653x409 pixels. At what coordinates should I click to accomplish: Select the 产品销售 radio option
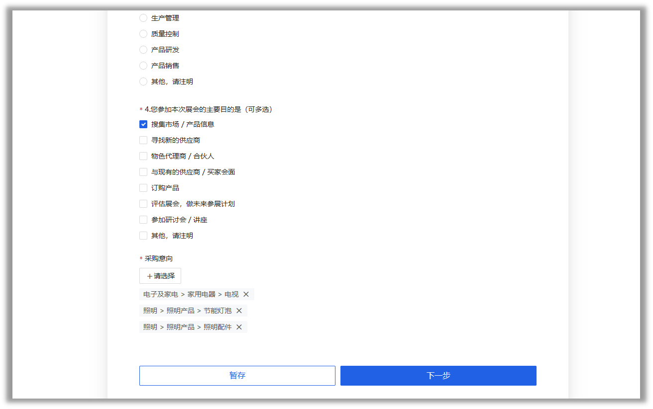143,66
